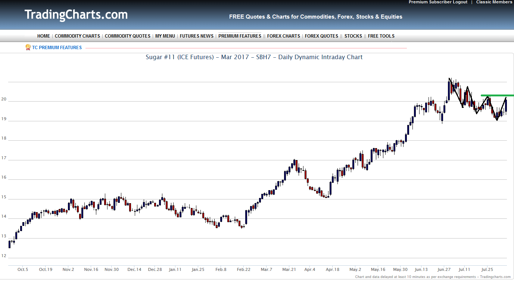Click Premium Subscriber Logout link
Viewport: 514px width, 291px height.
438,2
